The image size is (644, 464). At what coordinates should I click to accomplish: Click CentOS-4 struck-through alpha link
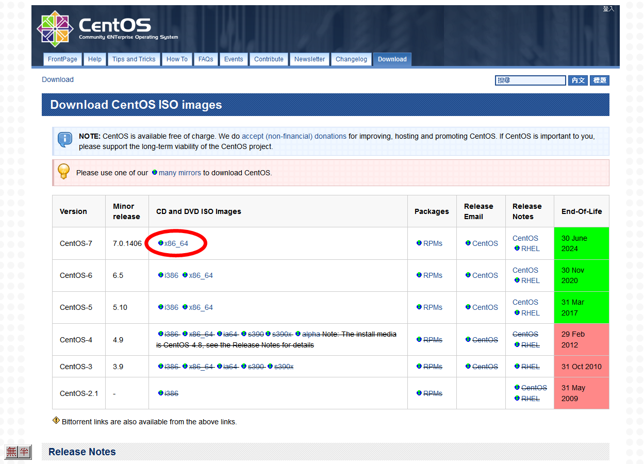311,334
